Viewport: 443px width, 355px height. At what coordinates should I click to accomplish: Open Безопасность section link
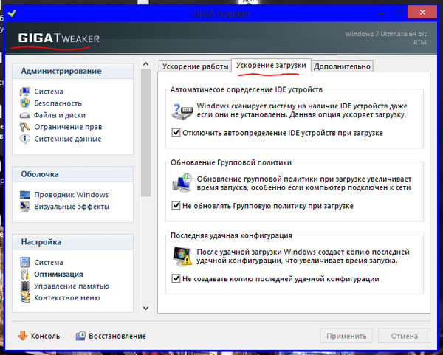[58, 103]
